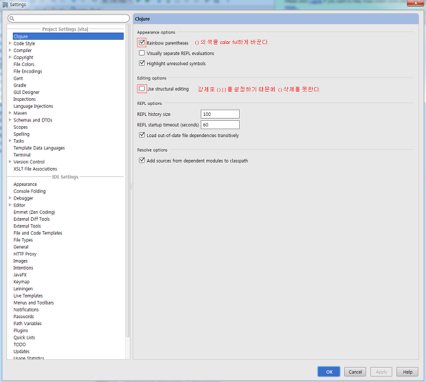The image size is (426, 382).
Task: Expand the Copyright tree node
Action: click(x=10, y=57)
